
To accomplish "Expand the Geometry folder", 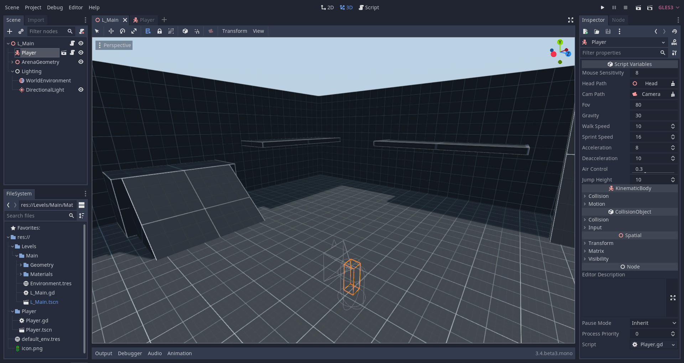I will click(21, 265).
